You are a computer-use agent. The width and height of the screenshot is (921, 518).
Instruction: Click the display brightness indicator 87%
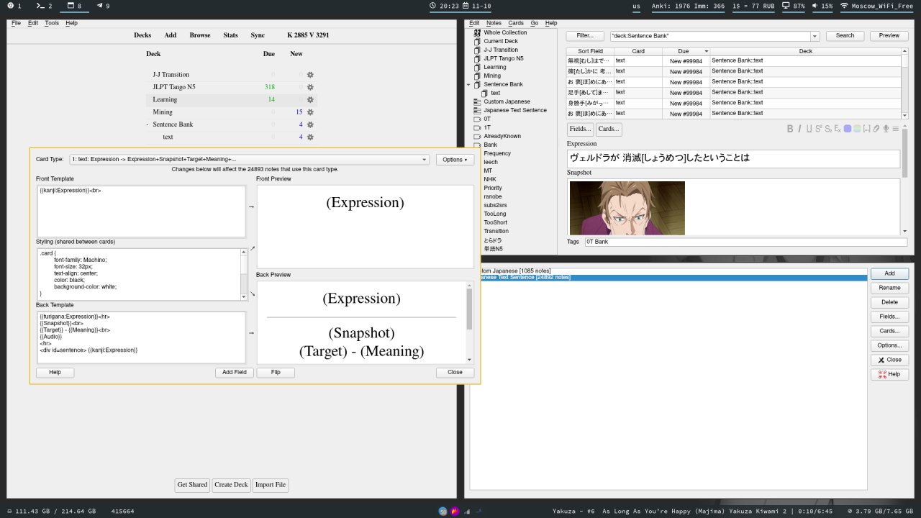pos(794,6)
